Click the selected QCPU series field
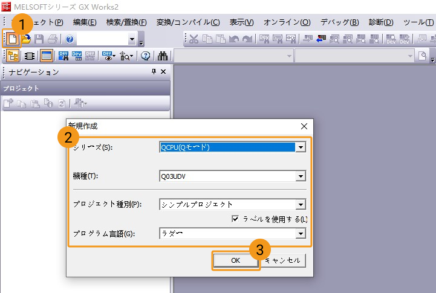The image size is (436, 293). [x=228, y=147]
